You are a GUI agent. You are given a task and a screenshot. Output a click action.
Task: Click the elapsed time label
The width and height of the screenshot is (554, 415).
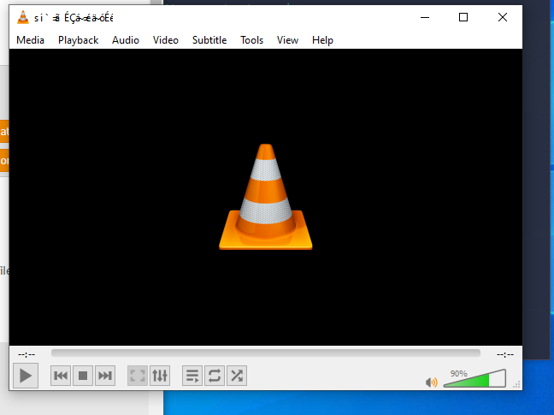(x=27, y=354)
